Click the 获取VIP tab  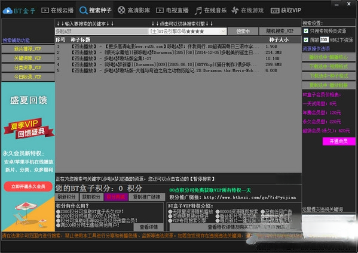pos(286,10)
